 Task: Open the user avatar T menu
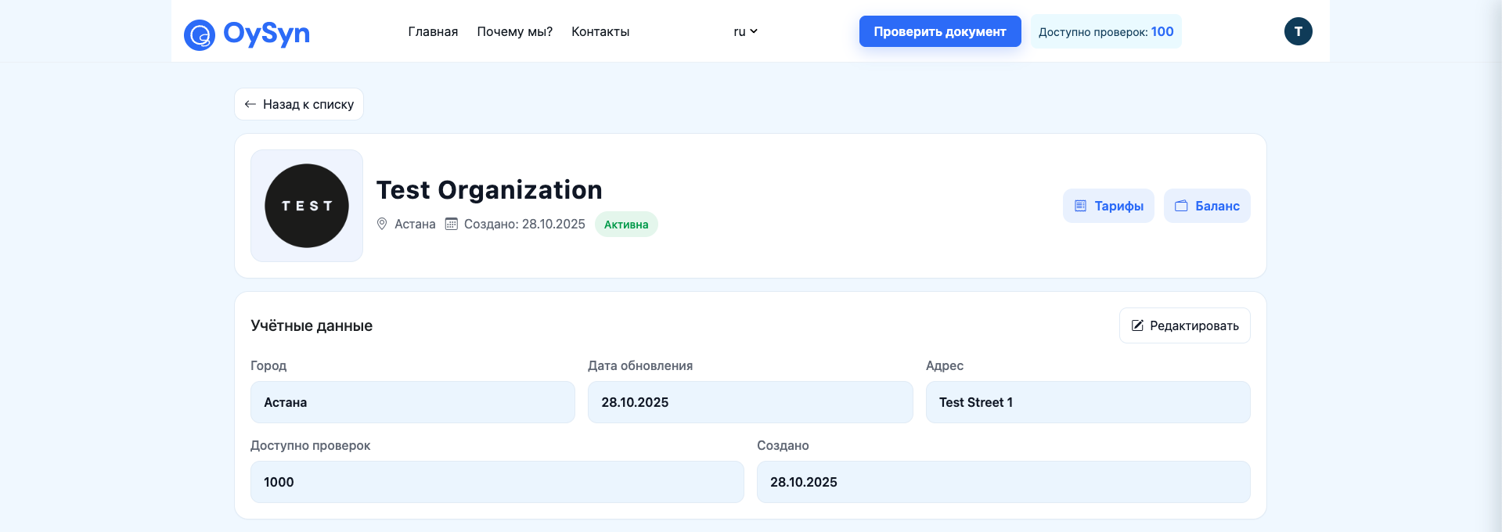coord(1298,31)
